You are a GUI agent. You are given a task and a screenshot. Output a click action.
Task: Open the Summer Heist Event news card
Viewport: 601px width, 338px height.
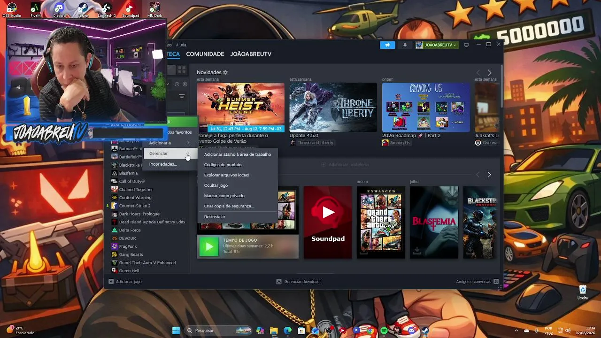point(240,108)
